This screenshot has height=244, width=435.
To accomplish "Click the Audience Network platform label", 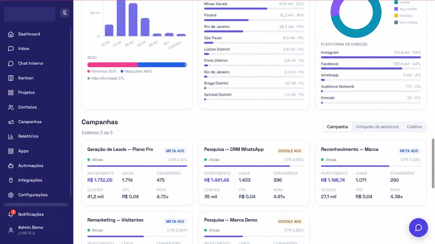I will (x=337, y=87).
